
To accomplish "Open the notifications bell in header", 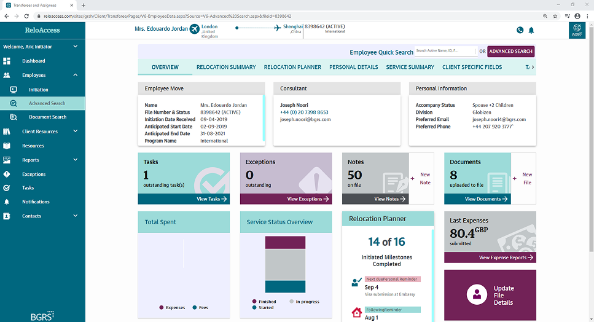I will click(x=531, y=30).
